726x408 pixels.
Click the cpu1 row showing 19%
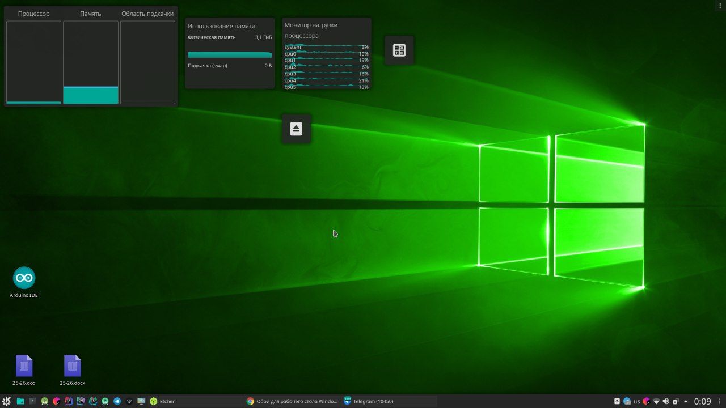327,60
